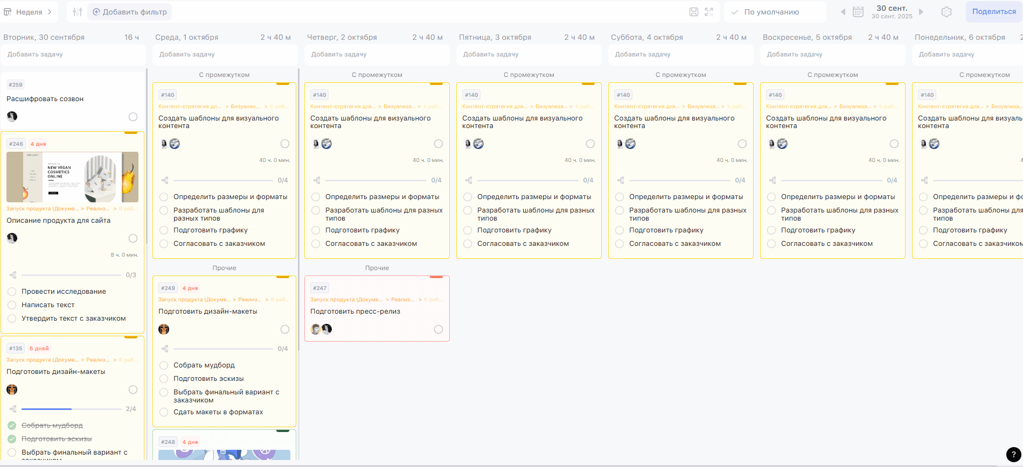Screen dimensions: 1023x467
Task: Open task 'Подготовить пресс-релиз'
Action: point(355,312)
